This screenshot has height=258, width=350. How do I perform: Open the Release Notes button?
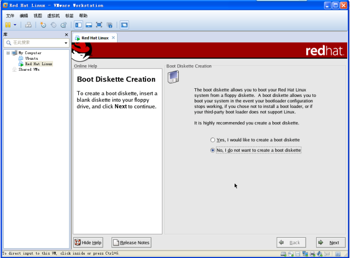tap(131, 243)
